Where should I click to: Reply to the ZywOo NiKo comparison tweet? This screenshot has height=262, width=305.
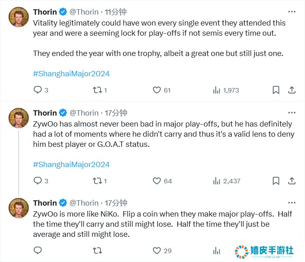(38, 251)
